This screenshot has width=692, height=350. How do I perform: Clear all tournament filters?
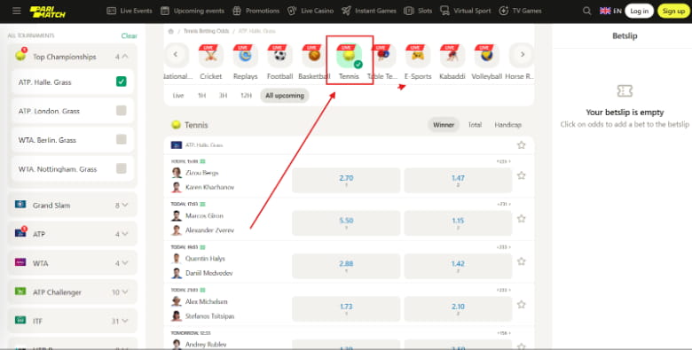pos(129,35)
